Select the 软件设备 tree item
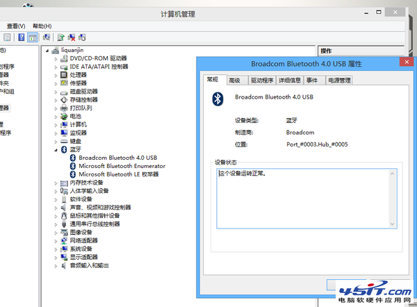This screenshot has width=417, height=307. pos(81,199)
